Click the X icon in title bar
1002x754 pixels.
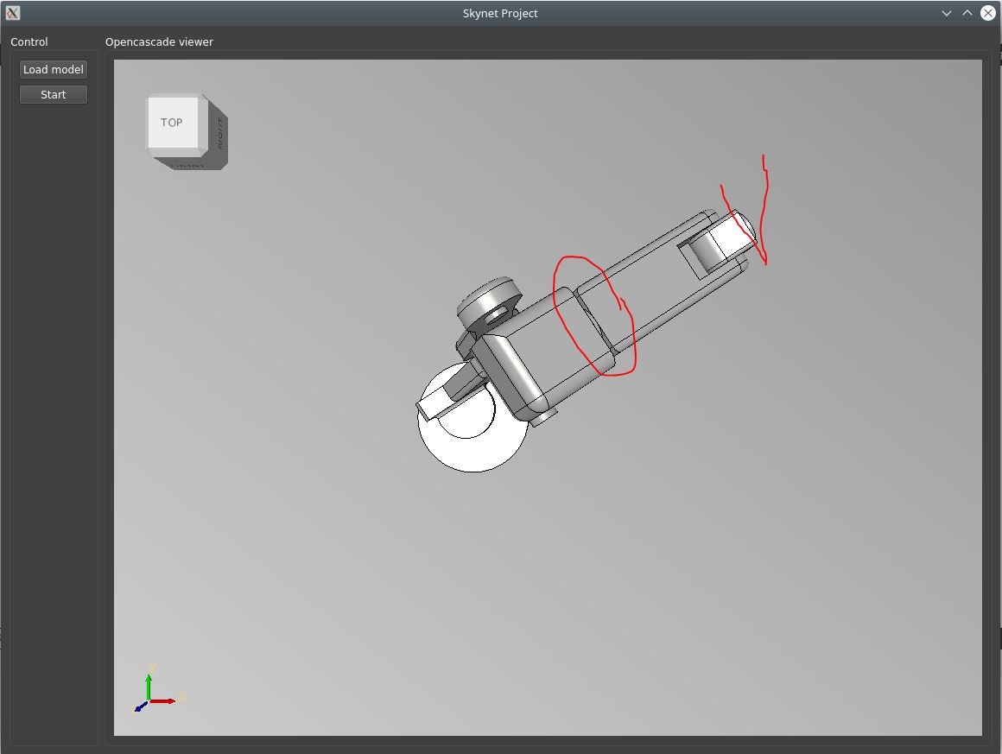12,13
